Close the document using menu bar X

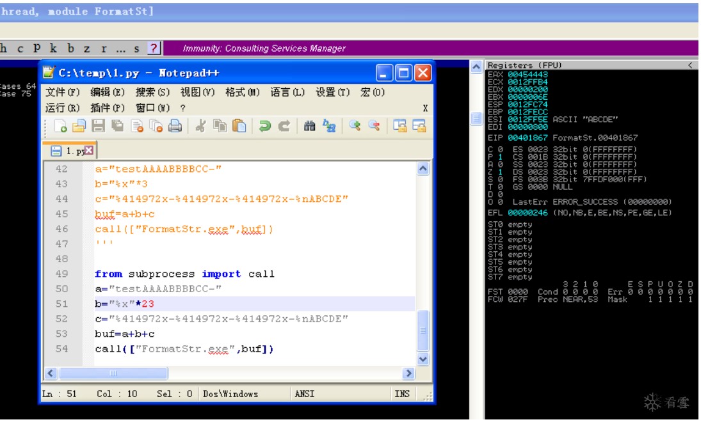click(425, 109)
